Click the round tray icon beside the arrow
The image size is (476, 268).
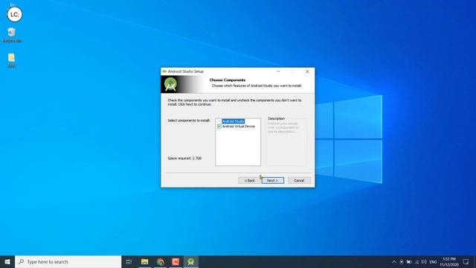coord(402,261)
